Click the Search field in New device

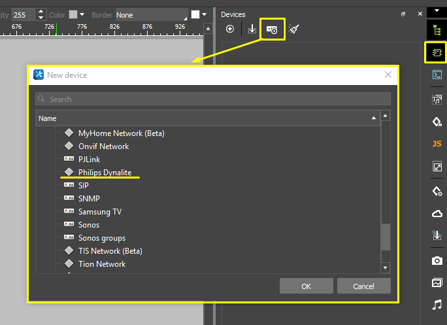pyautogui.click(x=213, y=99)
